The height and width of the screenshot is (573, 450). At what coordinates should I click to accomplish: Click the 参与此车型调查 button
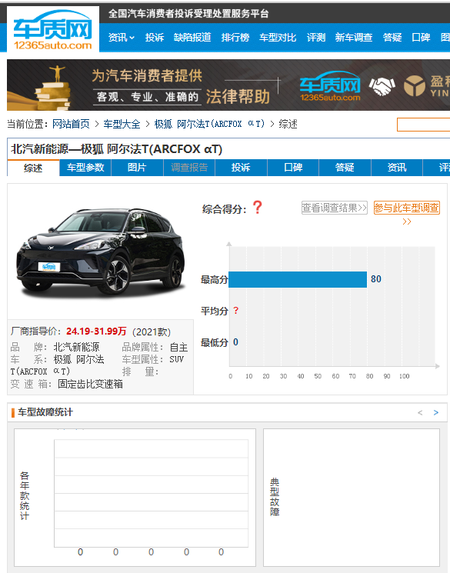(406, 208)
